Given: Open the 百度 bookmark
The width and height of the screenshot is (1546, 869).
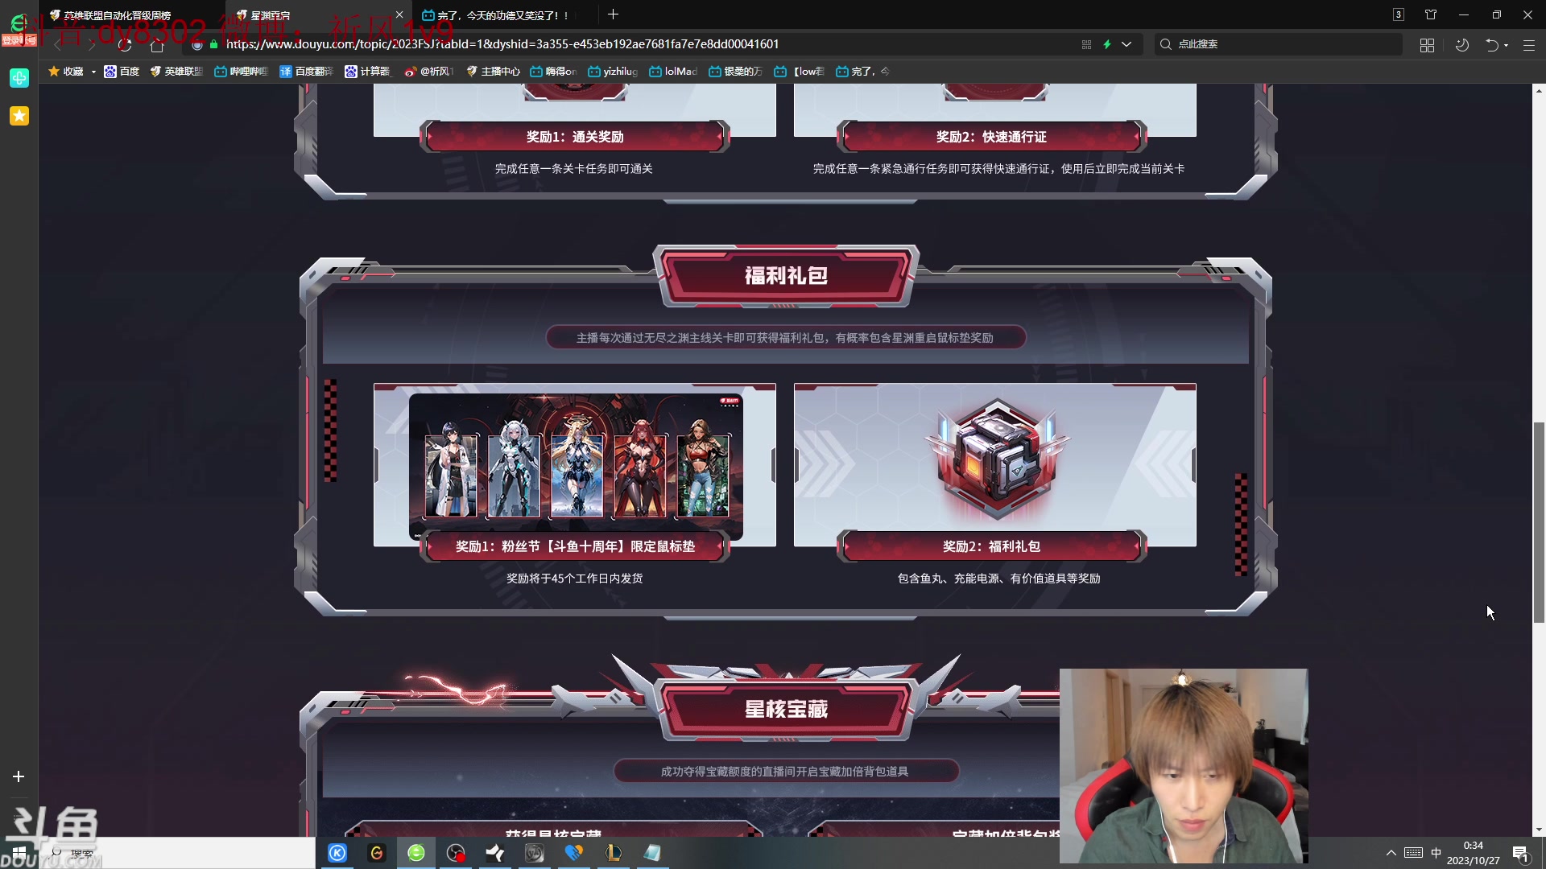Looking at the screenshot, I should pyautogui.click(x=122, y=72).
